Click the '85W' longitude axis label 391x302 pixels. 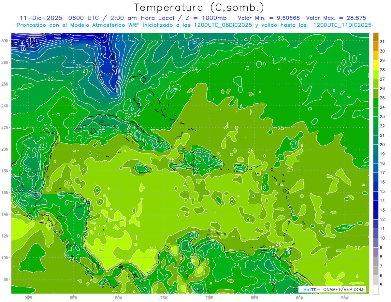[73, 298]
